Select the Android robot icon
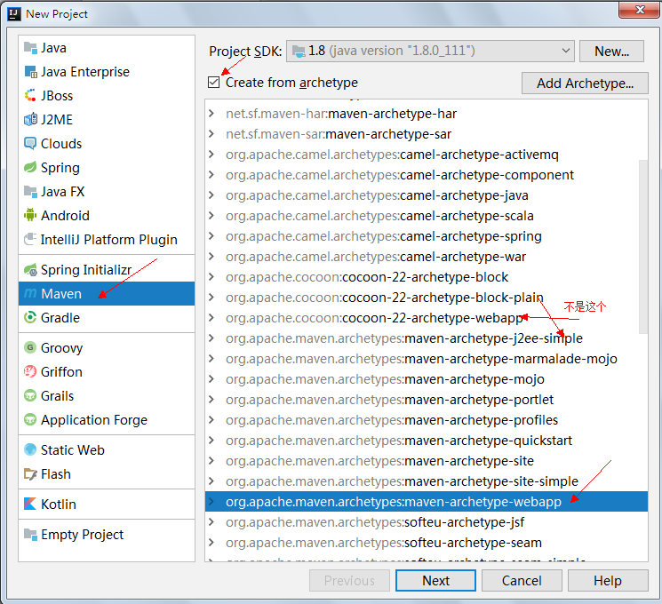 pos(30,215)
